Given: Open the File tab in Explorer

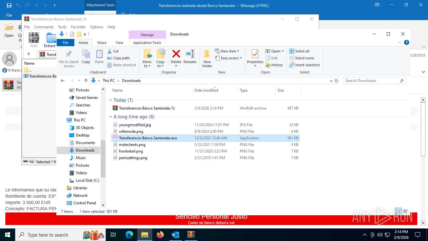Looking at the screenshot, I should [65, 43].
